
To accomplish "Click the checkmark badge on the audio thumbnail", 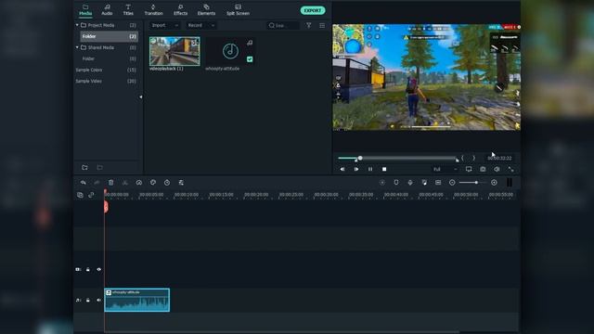I will [x=250, y=59].
